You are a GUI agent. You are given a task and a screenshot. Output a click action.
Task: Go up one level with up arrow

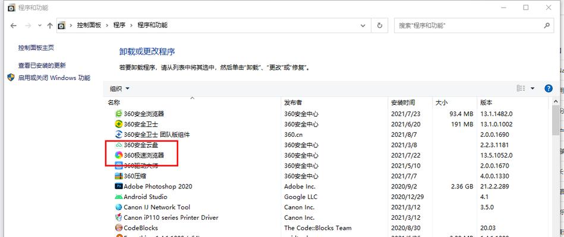click(50, 25)
